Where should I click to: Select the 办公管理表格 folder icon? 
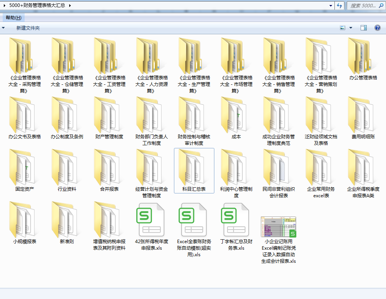363,56
